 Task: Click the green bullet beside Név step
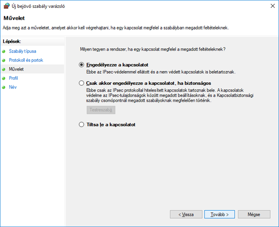(x=5, y=87)
